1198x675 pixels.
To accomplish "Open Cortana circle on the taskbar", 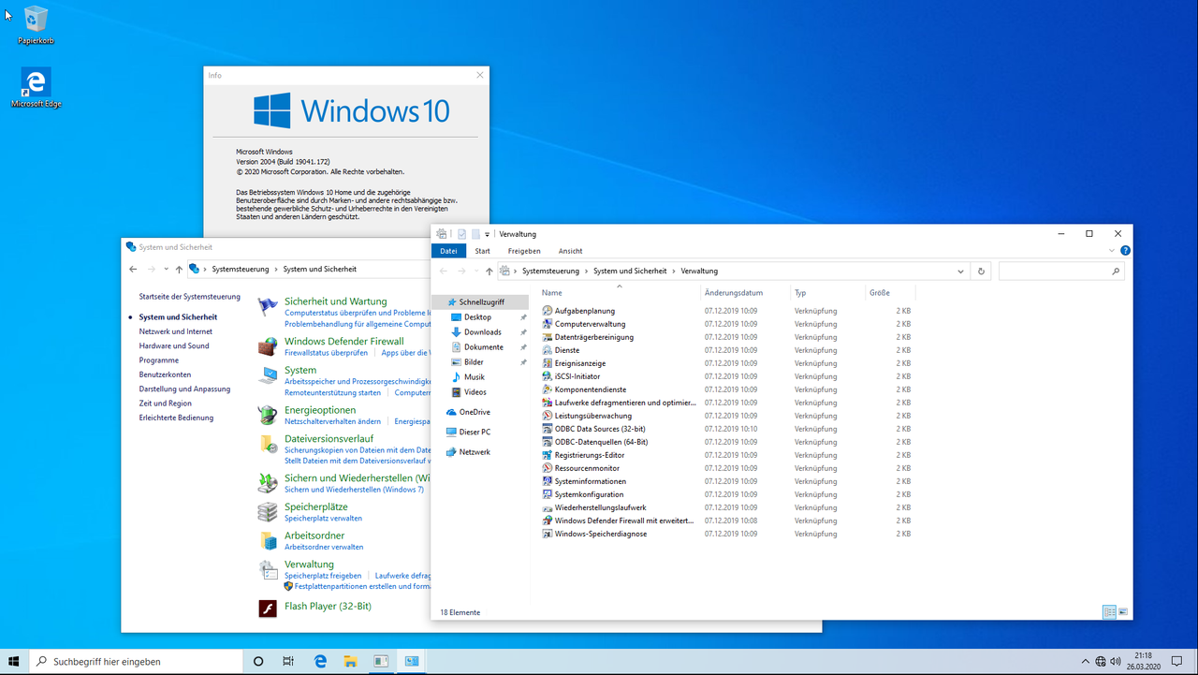I will (258, 661).
